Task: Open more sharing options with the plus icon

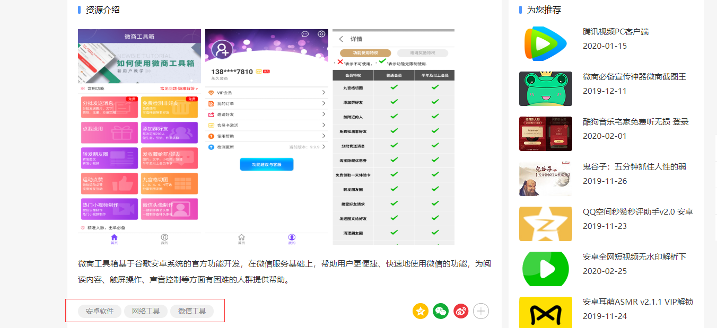Action: (x=480, y=311)
